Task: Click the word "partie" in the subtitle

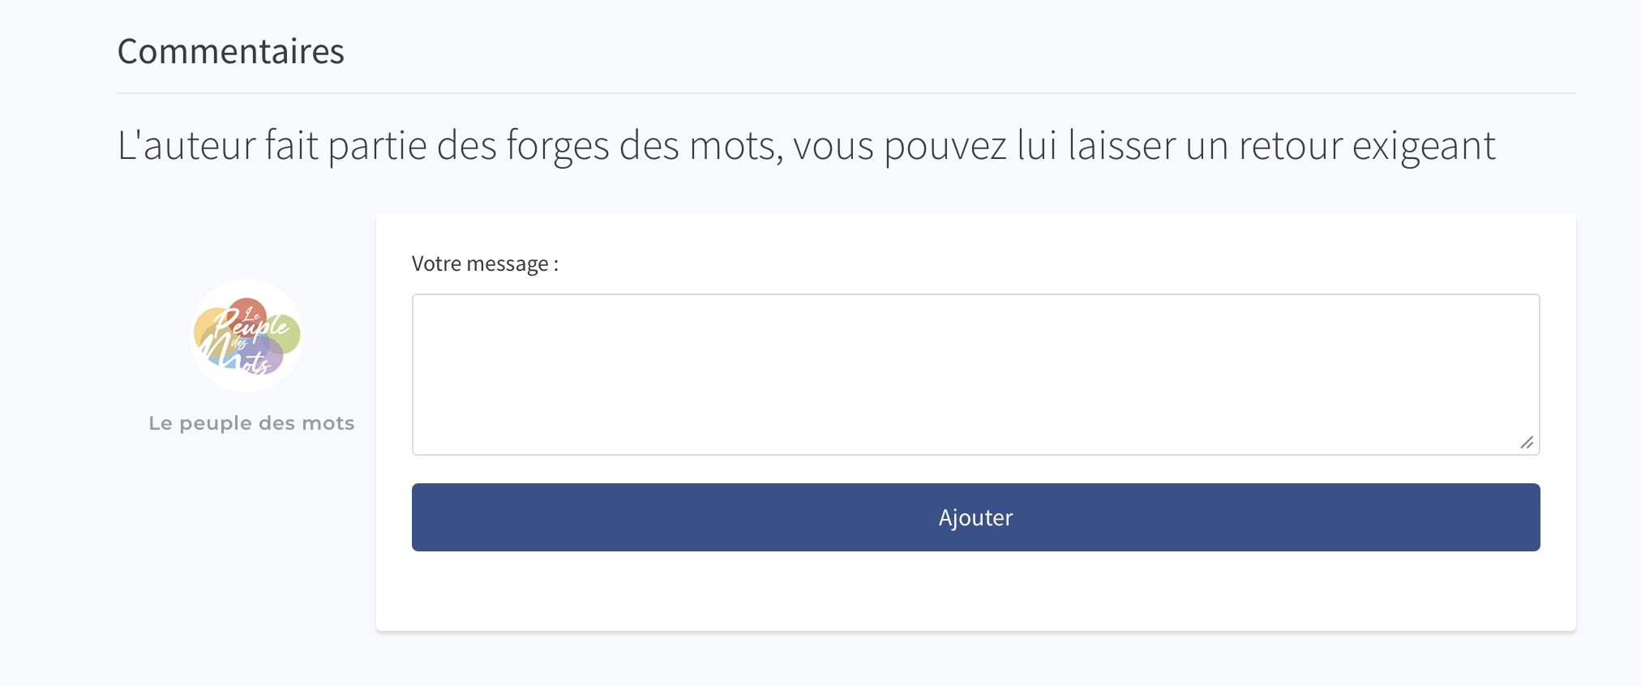Action: pyautogui.click(x=377, y=146)
